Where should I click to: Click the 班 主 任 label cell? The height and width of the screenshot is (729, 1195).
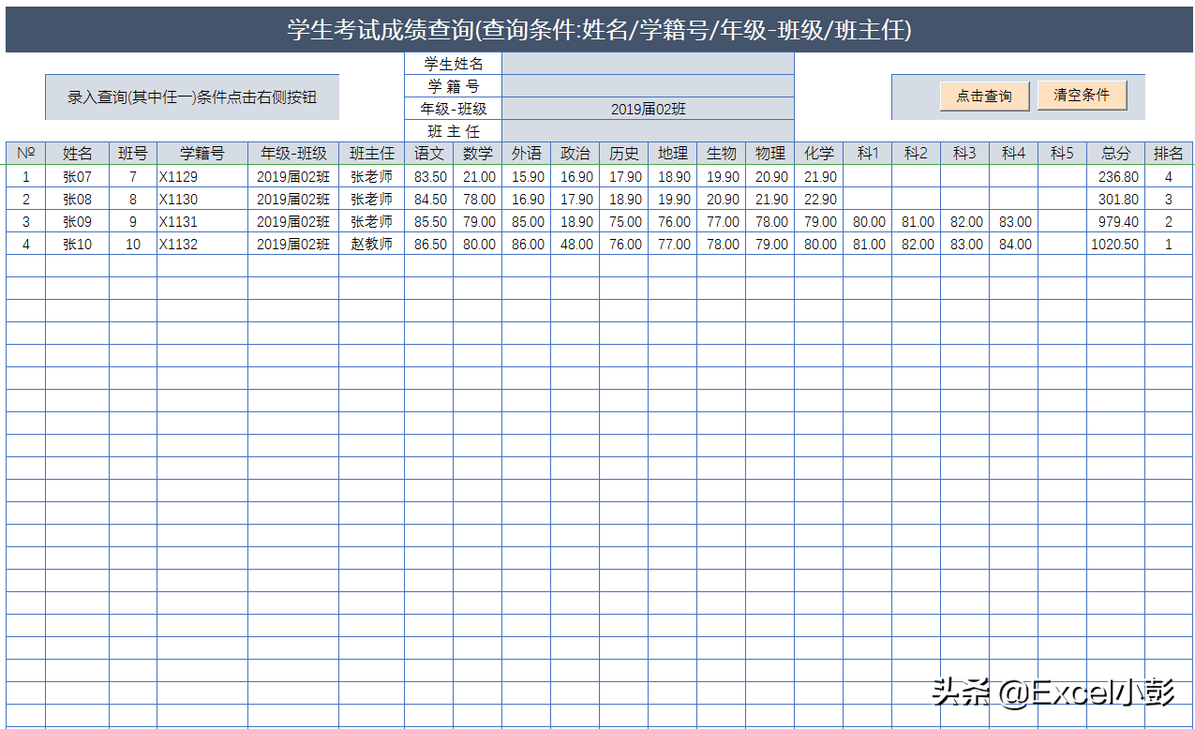454,131
